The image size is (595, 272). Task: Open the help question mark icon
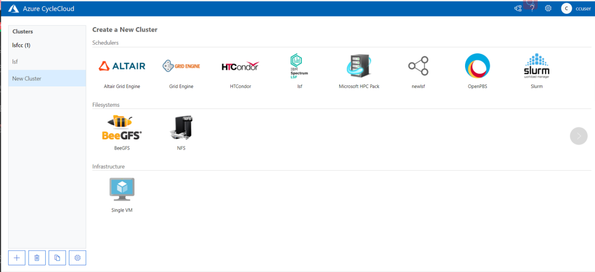(x=533, y=8)
